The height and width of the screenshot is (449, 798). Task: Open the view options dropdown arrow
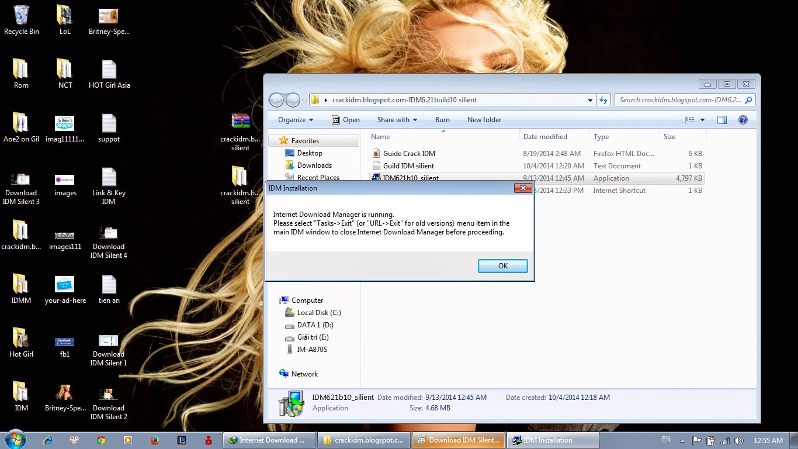point(702,120)
